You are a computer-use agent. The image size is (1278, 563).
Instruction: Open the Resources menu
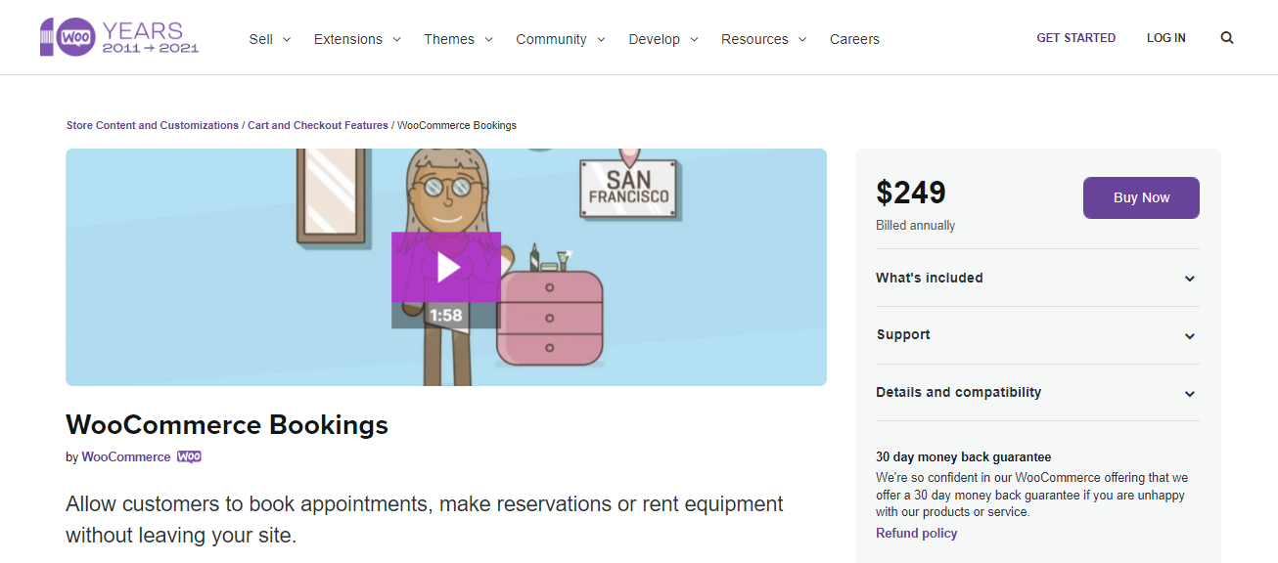click(x=763, y=39)
